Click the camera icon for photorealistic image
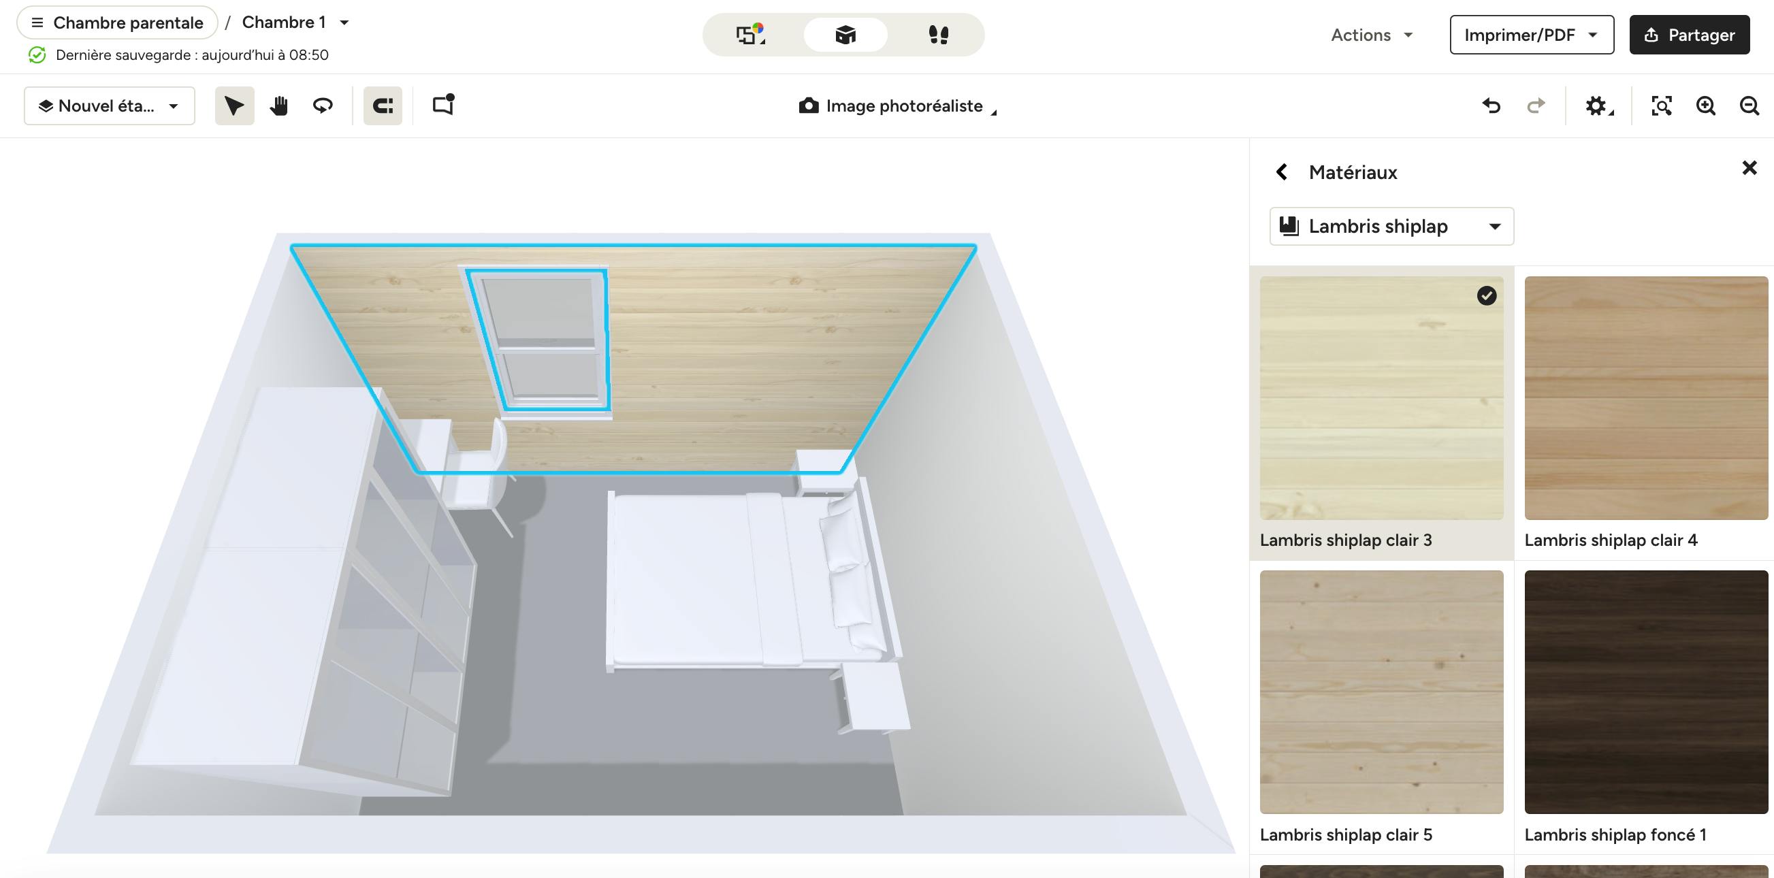This screenshot has height=878, width=1774. click(809, 106)
